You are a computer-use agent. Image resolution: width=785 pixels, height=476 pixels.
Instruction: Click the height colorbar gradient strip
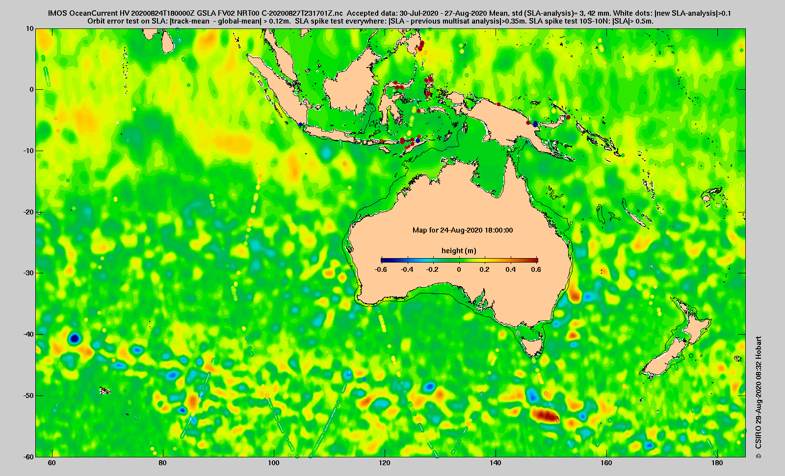(459, 260)
